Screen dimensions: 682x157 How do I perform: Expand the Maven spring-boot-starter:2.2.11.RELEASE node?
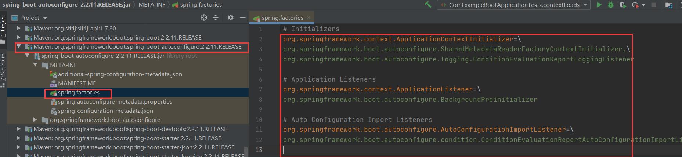point(18,138)
